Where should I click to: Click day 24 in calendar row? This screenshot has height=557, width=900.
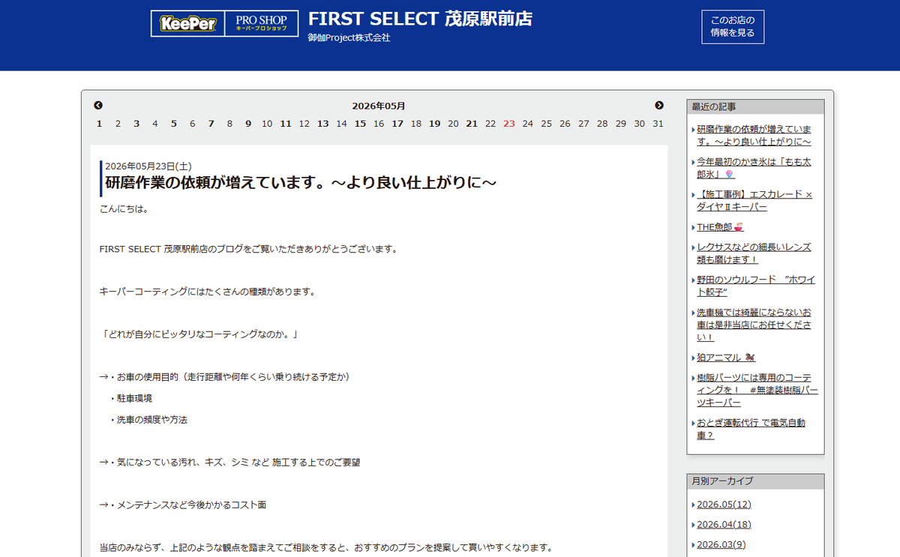pos(527,124)
